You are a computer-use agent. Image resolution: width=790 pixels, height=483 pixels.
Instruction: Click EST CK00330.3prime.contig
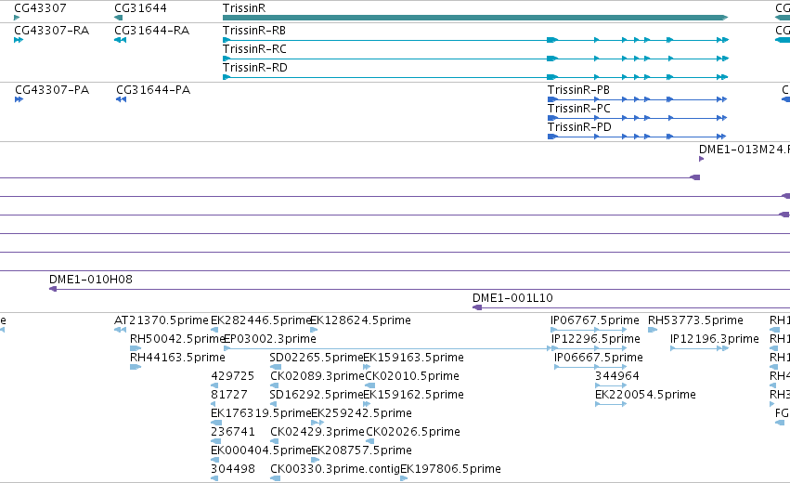[335, 469]
